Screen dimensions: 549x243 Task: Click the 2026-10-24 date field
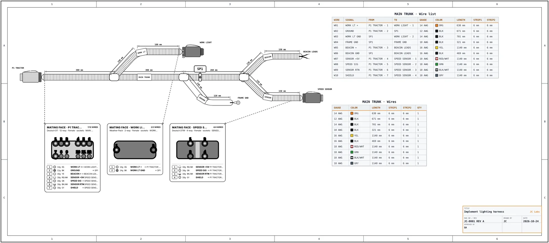pyautogui.click(x=531, y=221)
